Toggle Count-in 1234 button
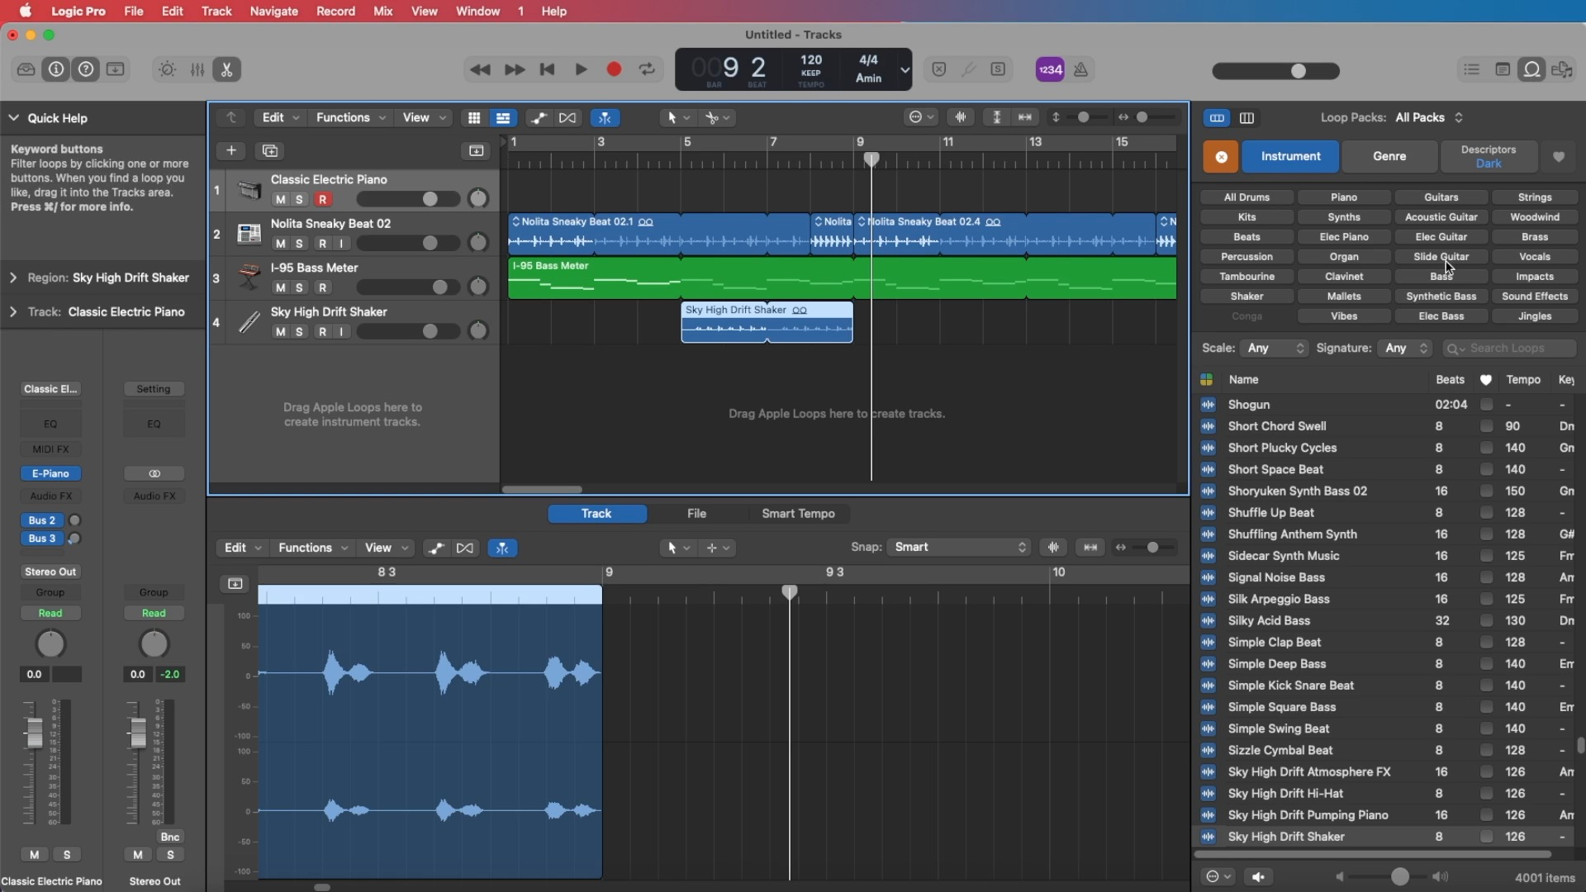 1050,69
